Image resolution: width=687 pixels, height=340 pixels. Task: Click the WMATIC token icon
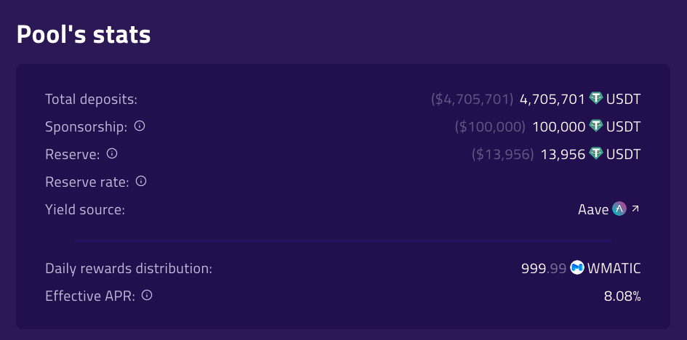pyautogui.click(x=577, y=267)
